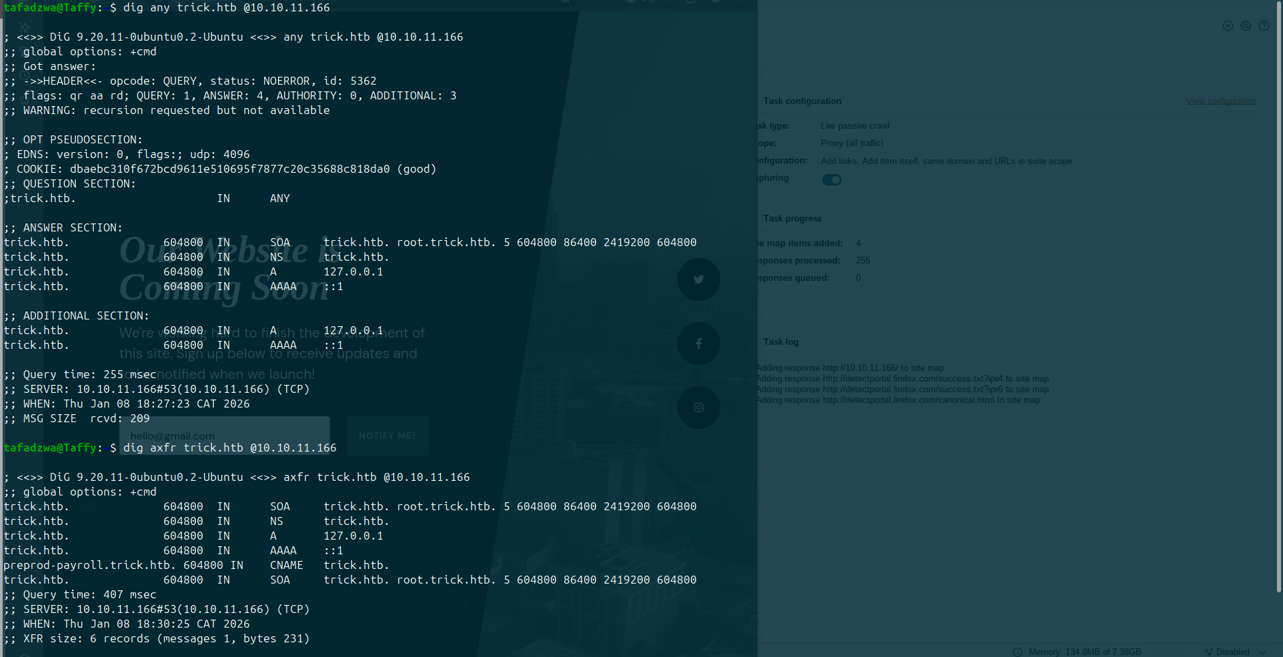Click the 'ADDITIONAL SECTION:' line in terminal
The height and width of the screenshot is (657, 1283).
pyautogui.click(x=77, y=315)
